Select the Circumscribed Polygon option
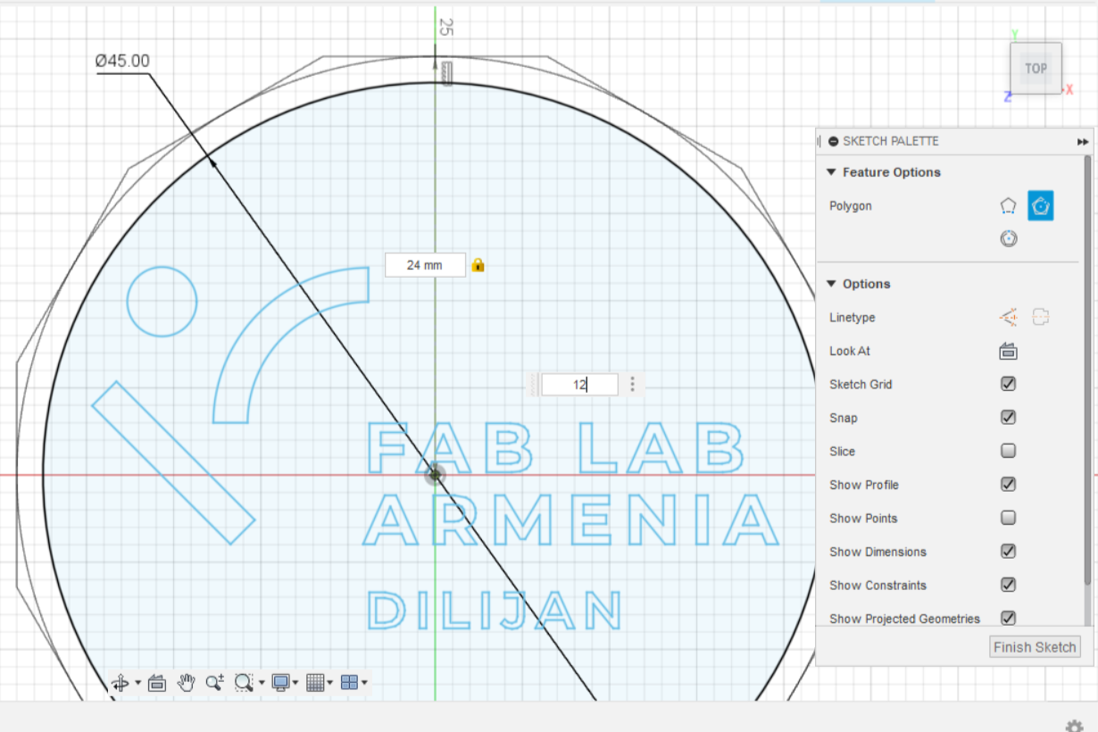Screen dimensions: 1098x732 1040,205
